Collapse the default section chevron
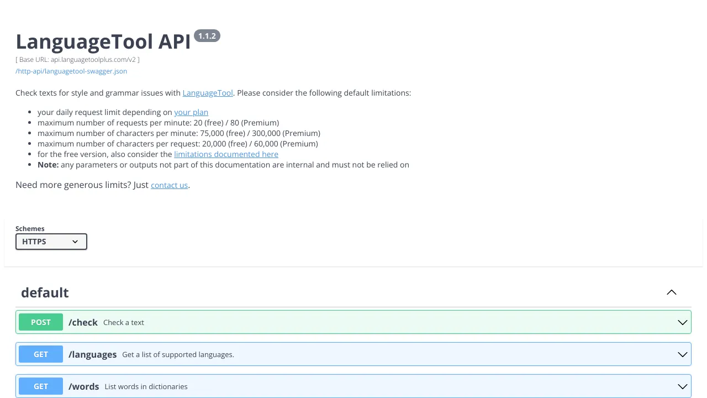The width and height of the screenshot is (707, 398). point(672,292)
